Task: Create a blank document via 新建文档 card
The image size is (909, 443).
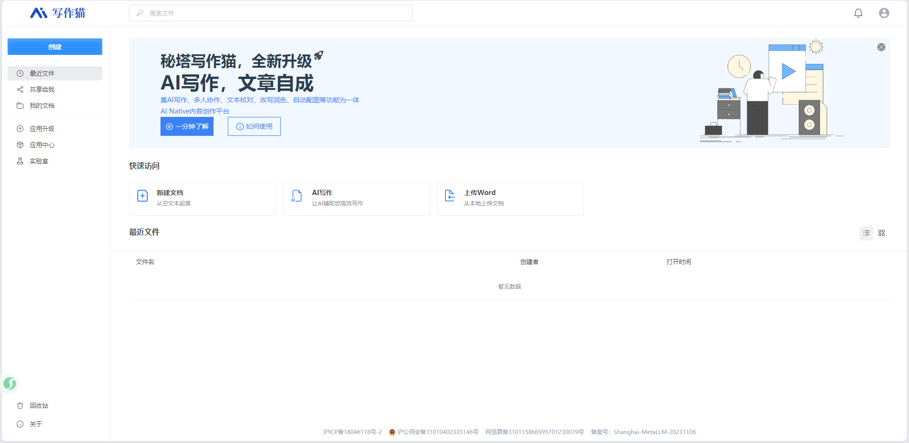Action: coord(202,199)
